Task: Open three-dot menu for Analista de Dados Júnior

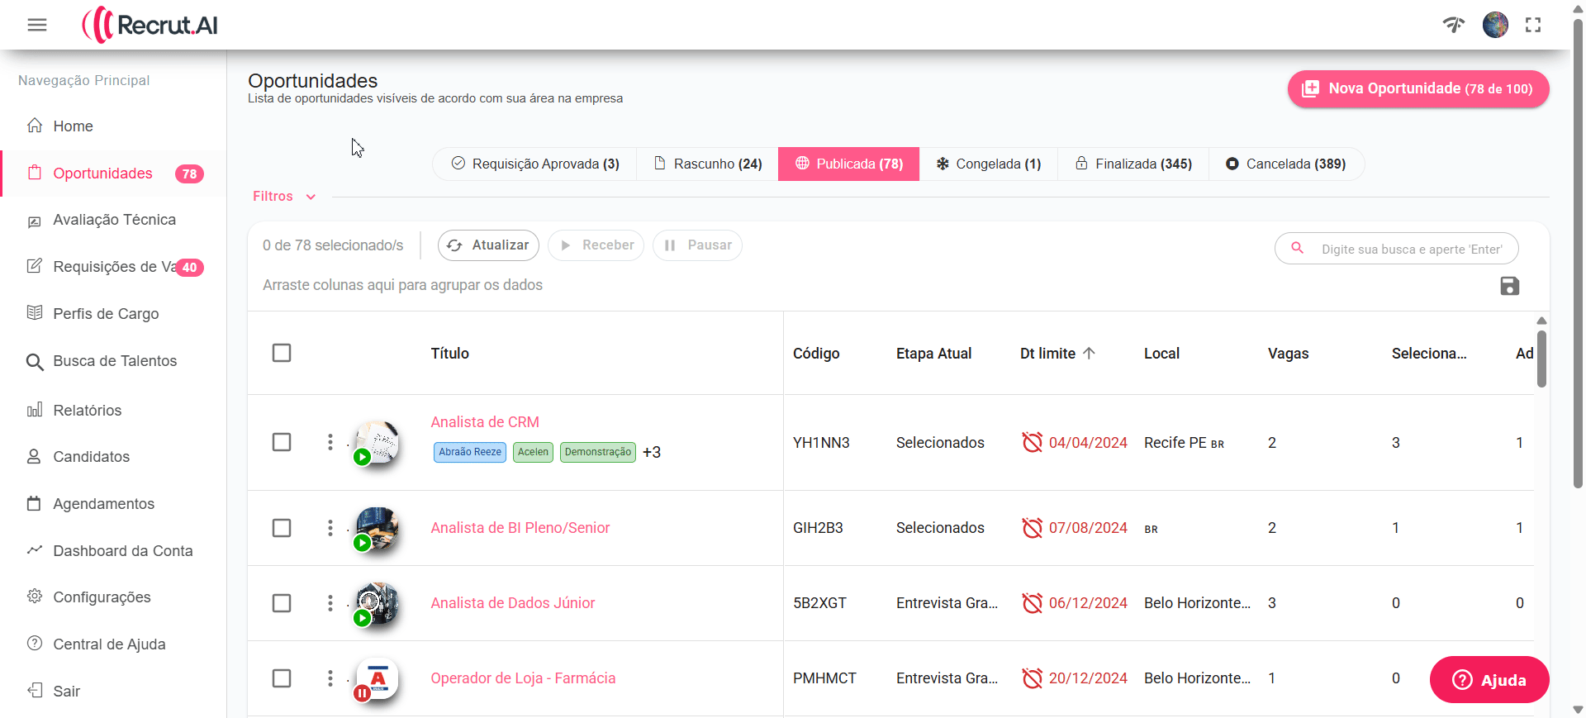Action: tap(330, 603)
